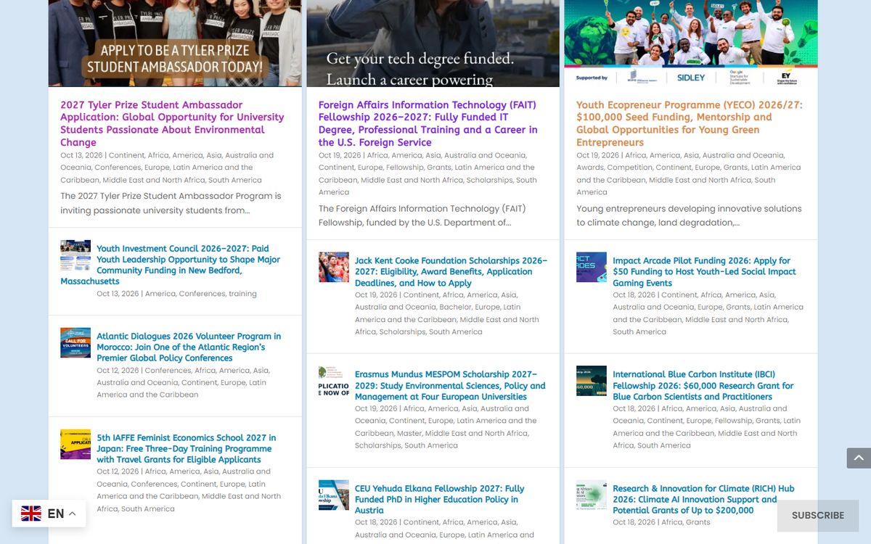Click Conferences category under IAFFE post
This screenshot has height=544, width=871.
click(x=154, y=484)
